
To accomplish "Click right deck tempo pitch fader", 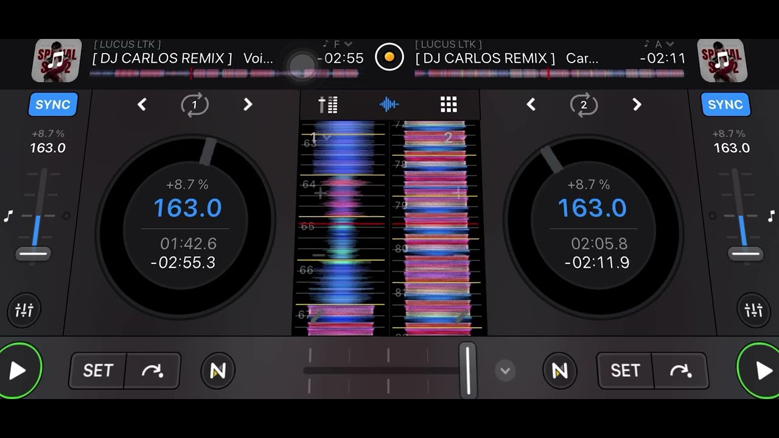I will tap(746, 254).
